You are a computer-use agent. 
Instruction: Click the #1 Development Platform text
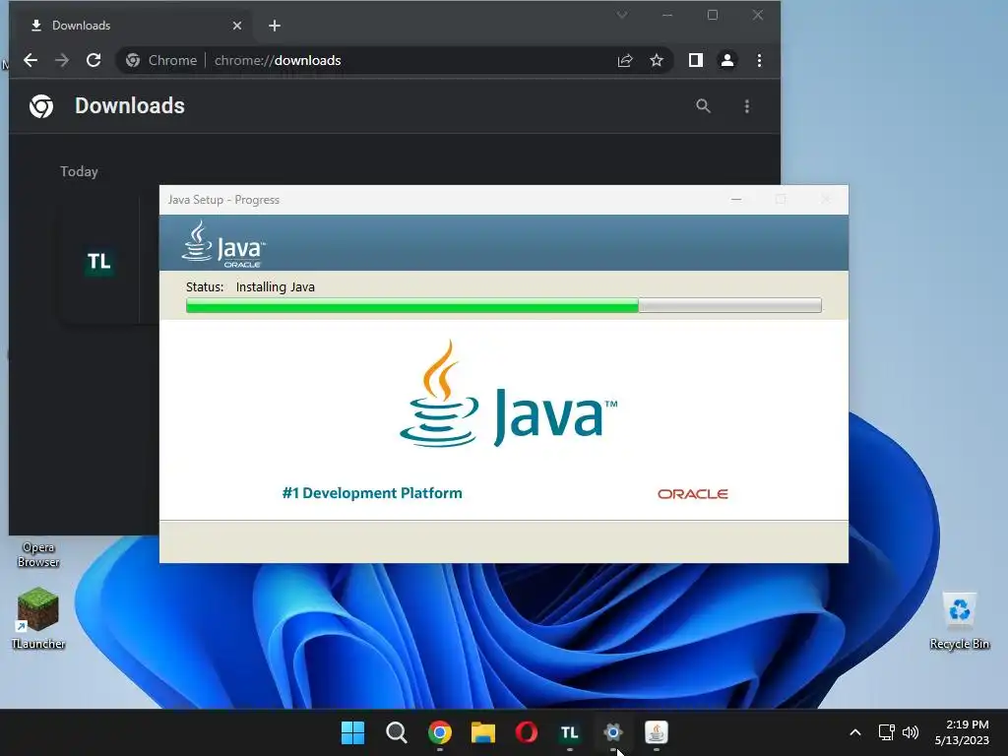[372, 493]
